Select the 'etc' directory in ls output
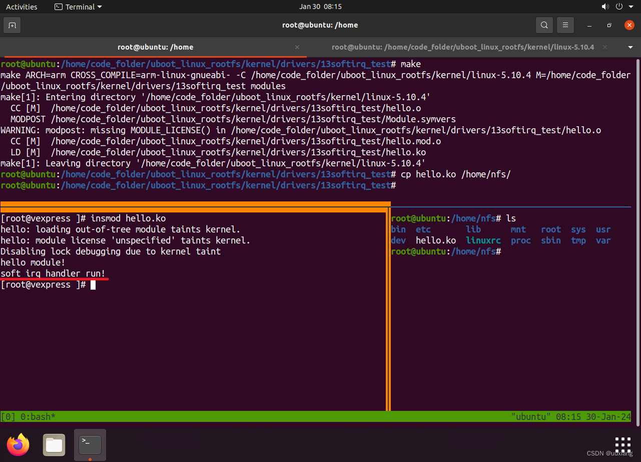Image resolution: width=641 pixels, height=462 pixels. pos(423,229)
